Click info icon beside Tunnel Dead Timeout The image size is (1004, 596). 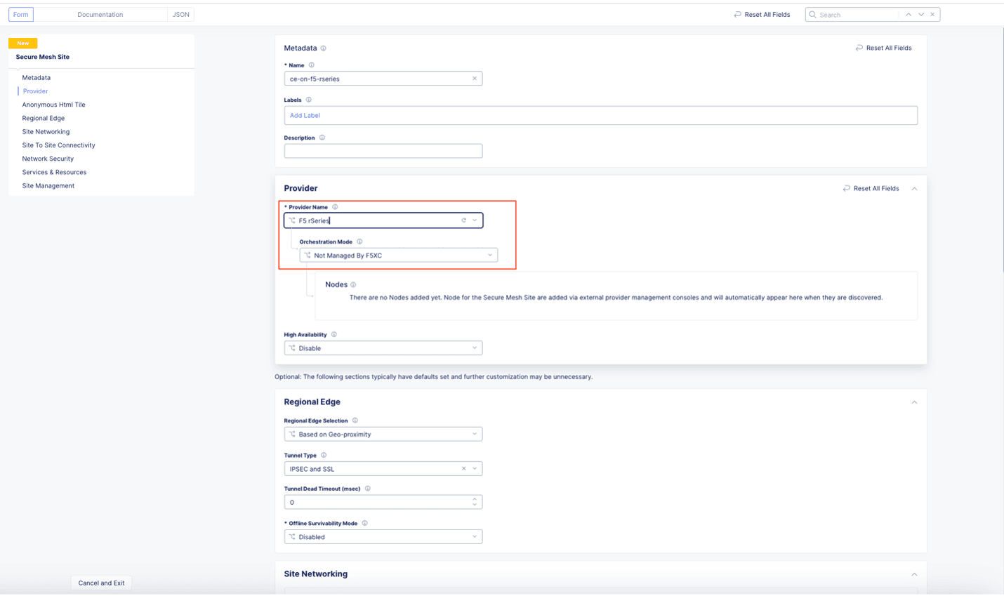(x=368, y=489)
